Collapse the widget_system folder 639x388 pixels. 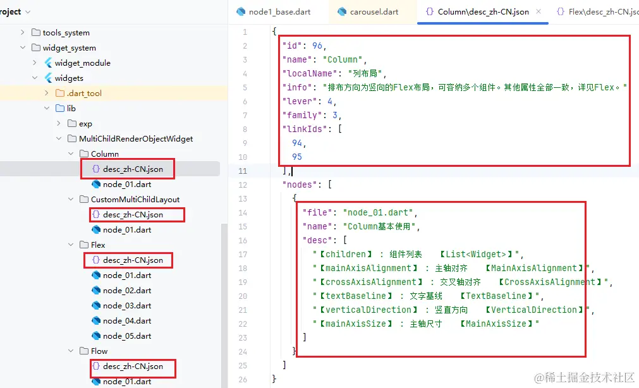pyautogui.click(x=22, y=47)
